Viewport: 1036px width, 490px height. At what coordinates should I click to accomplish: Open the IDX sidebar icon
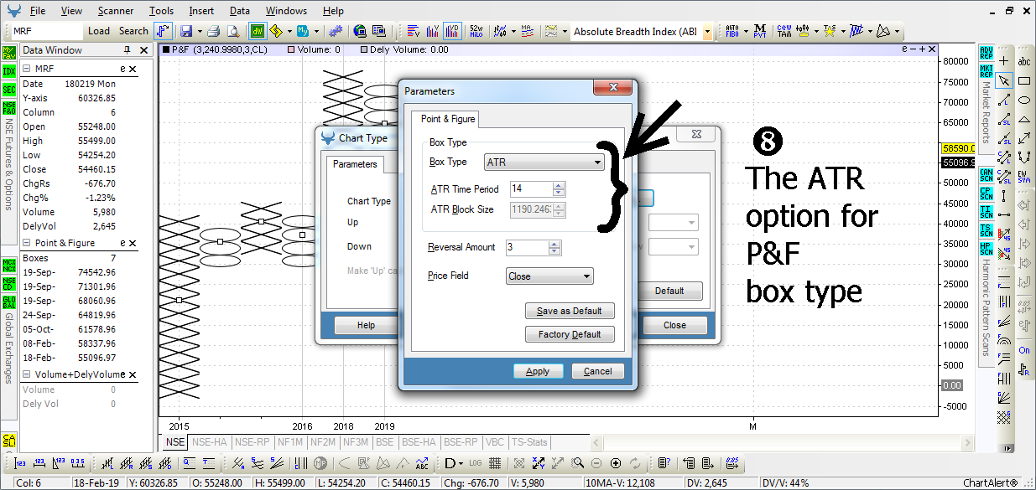[9, 71]
